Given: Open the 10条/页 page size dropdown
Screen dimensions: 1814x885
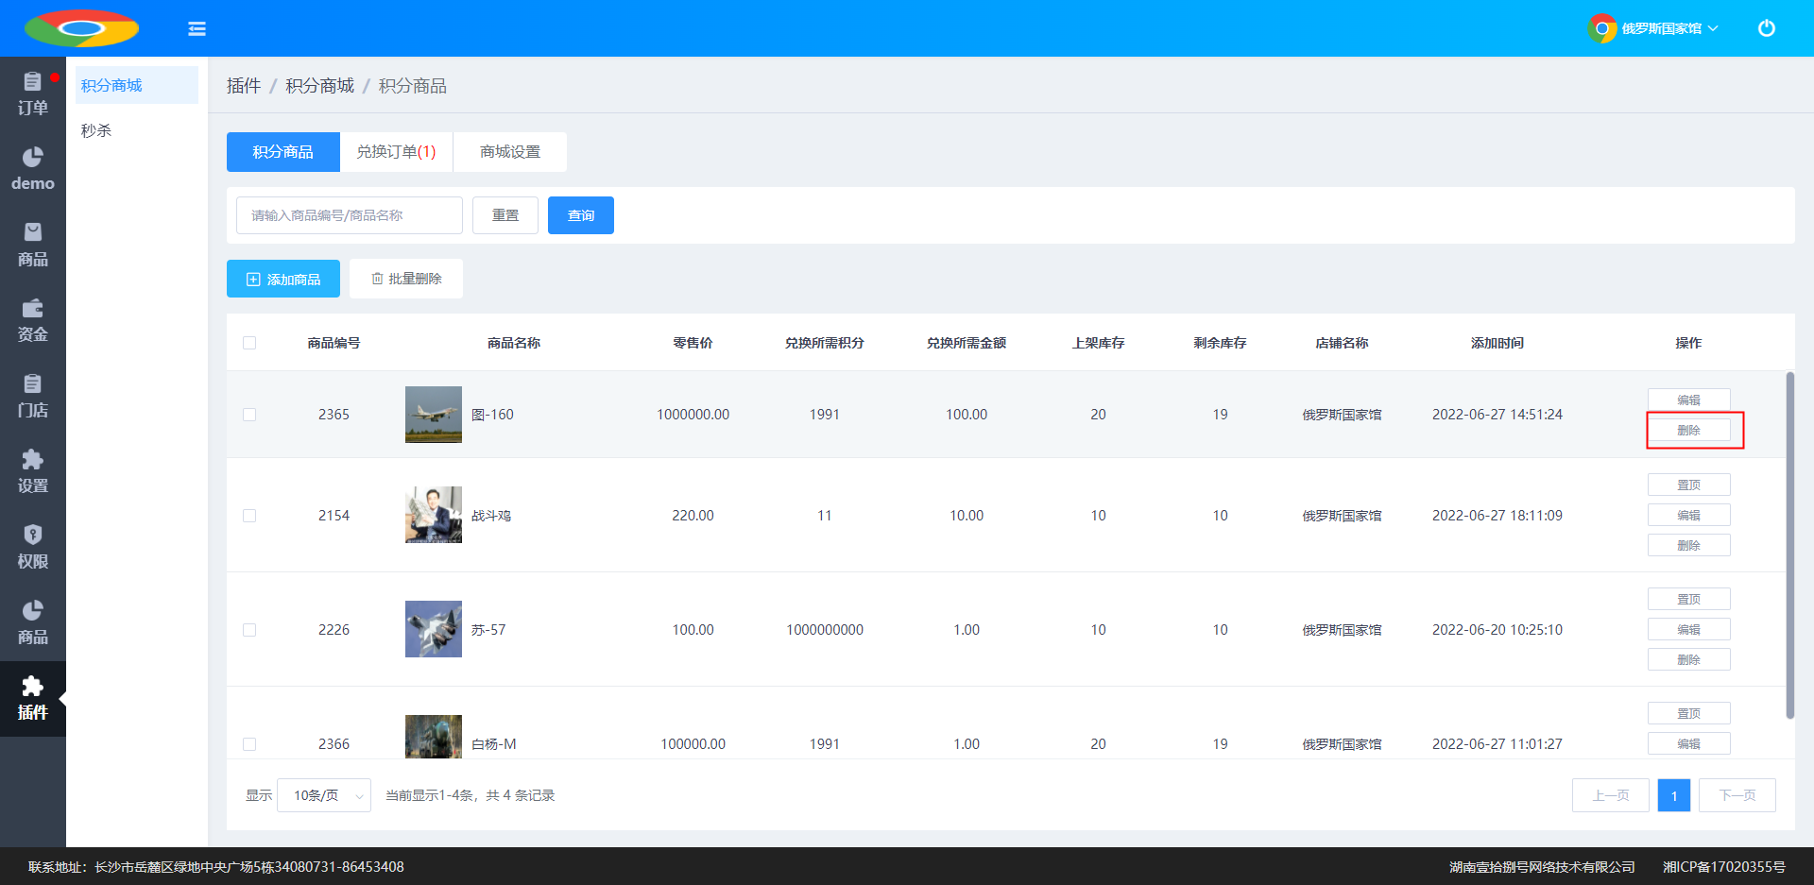Looking at the screenshot, I should coord(324,795).
